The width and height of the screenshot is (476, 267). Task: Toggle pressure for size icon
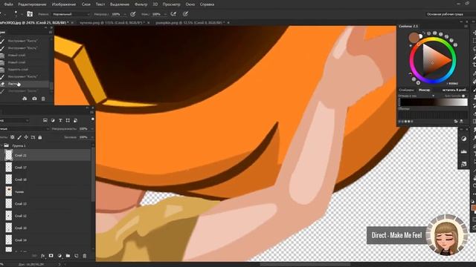[x=185, y=14]
